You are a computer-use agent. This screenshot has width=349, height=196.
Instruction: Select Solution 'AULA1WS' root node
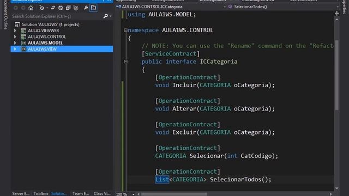tap(51, 24)
